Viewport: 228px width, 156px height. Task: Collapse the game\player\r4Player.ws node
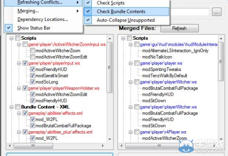pos(131,132)
